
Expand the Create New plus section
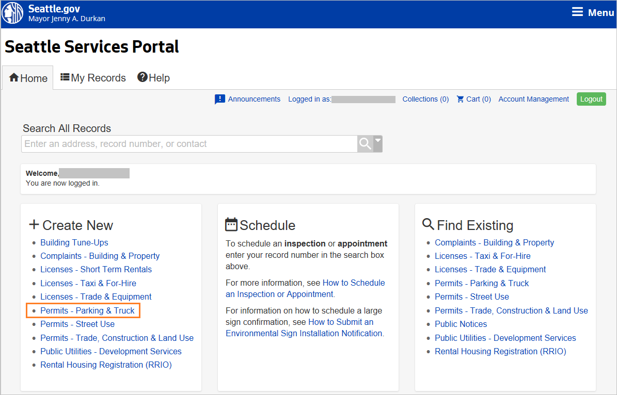(x=34, y=224)
